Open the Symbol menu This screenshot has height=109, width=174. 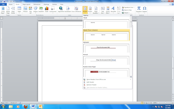(x=144, y=10)
